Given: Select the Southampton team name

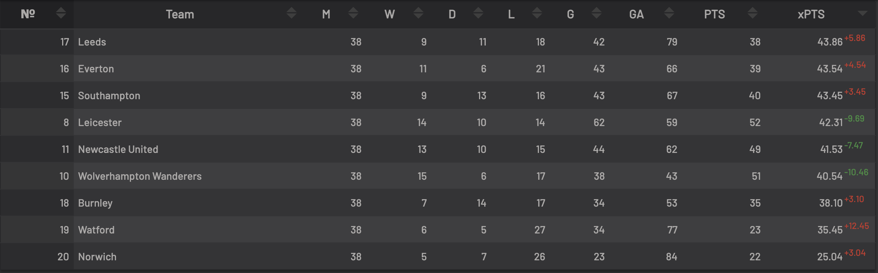Looking at the screenshot, I should point(109,95).
